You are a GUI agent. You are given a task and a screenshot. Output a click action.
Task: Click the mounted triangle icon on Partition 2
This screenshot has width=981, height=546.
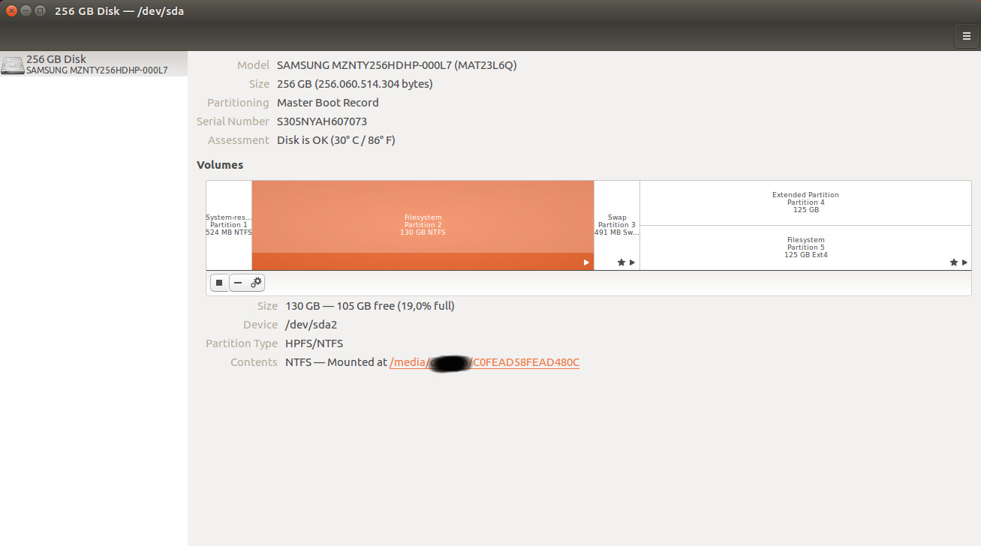click(x=587, y=262)
